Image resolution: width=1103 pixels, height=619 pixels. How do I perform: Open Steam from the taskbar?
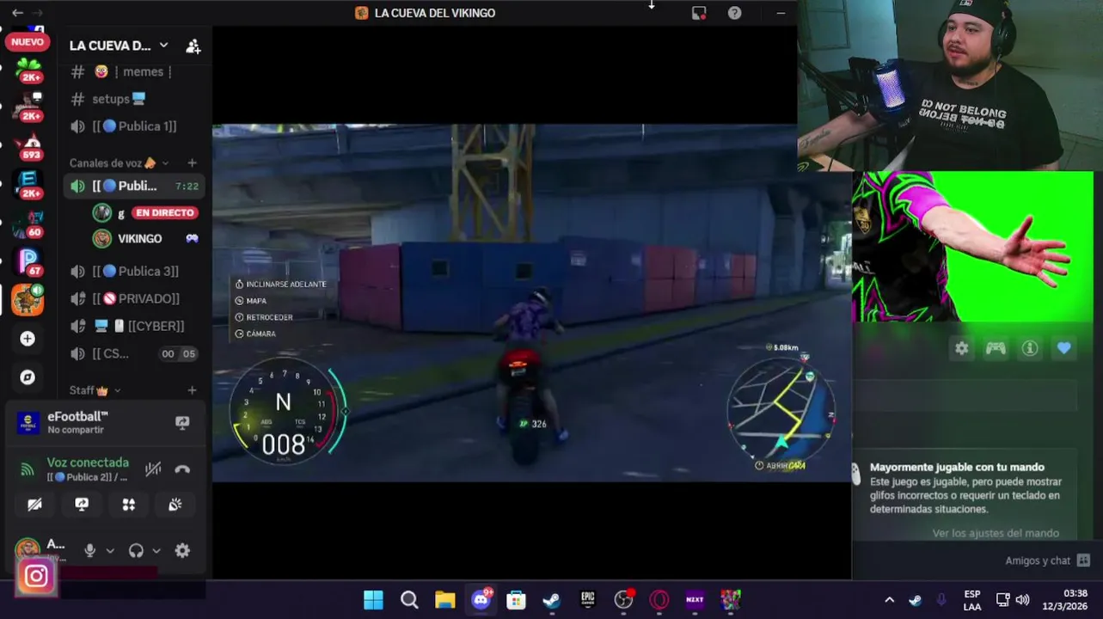552,599
